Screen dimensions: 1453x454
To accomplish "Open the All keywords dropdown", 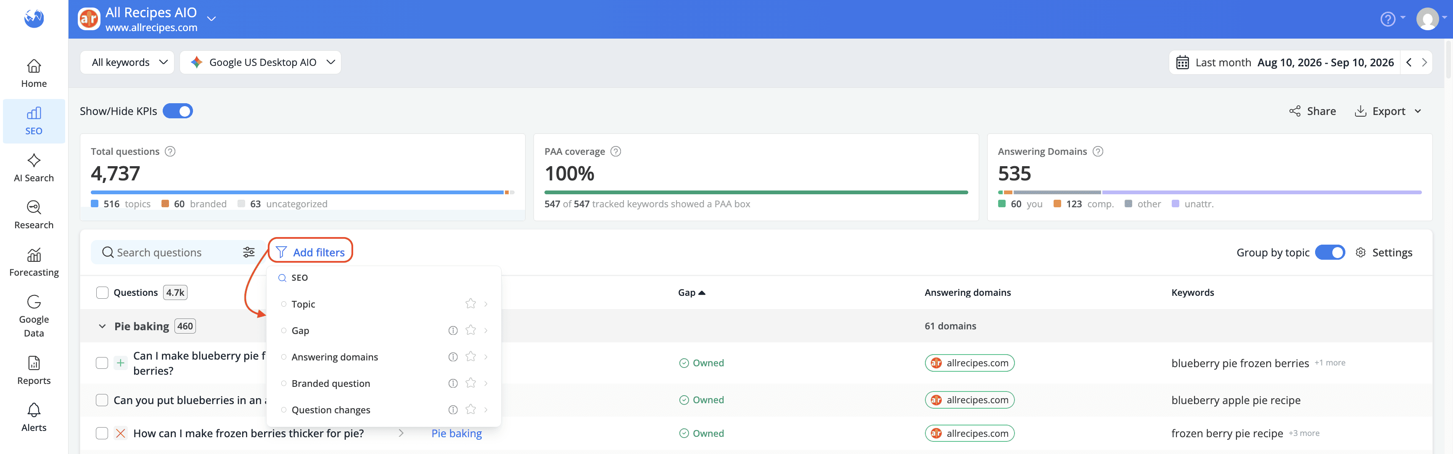I will [127, 63].
